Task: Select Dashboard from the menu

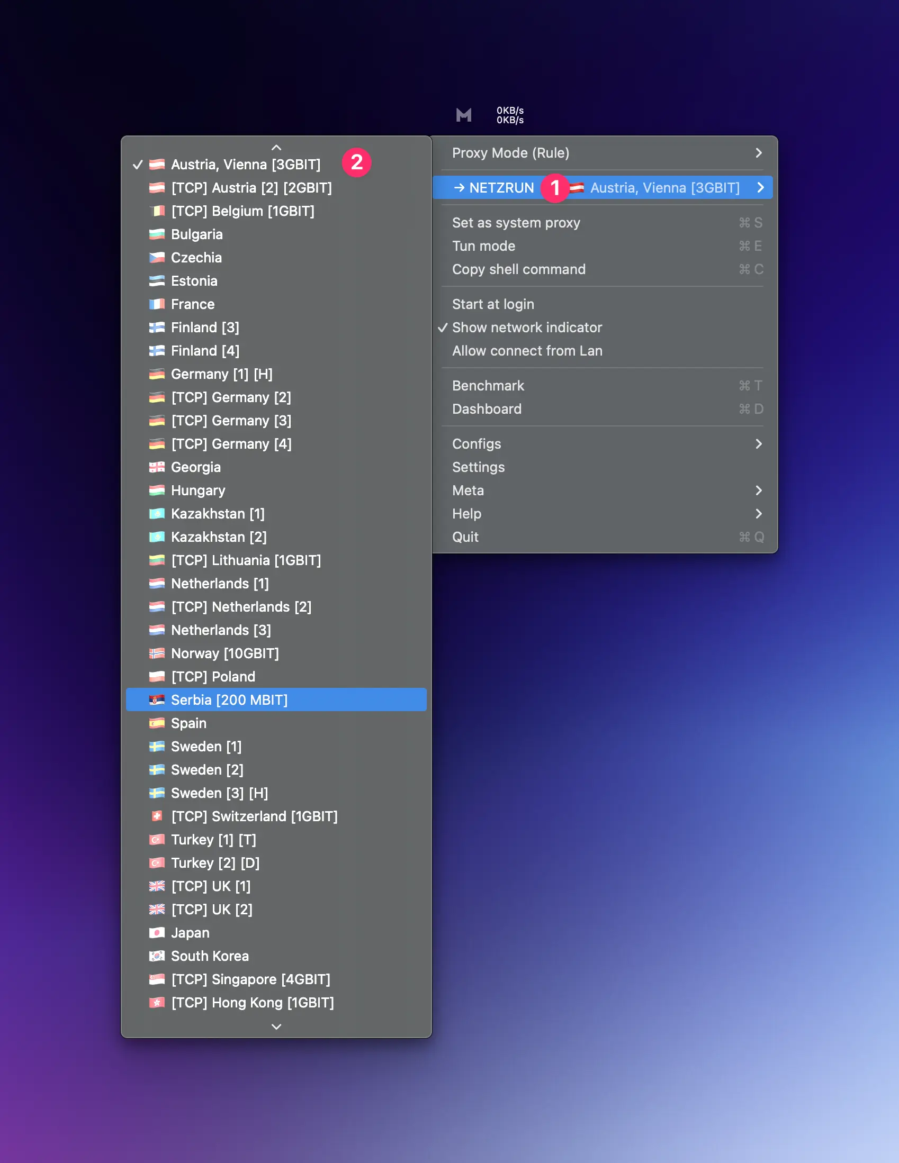Action: click(x=487, y=409)
